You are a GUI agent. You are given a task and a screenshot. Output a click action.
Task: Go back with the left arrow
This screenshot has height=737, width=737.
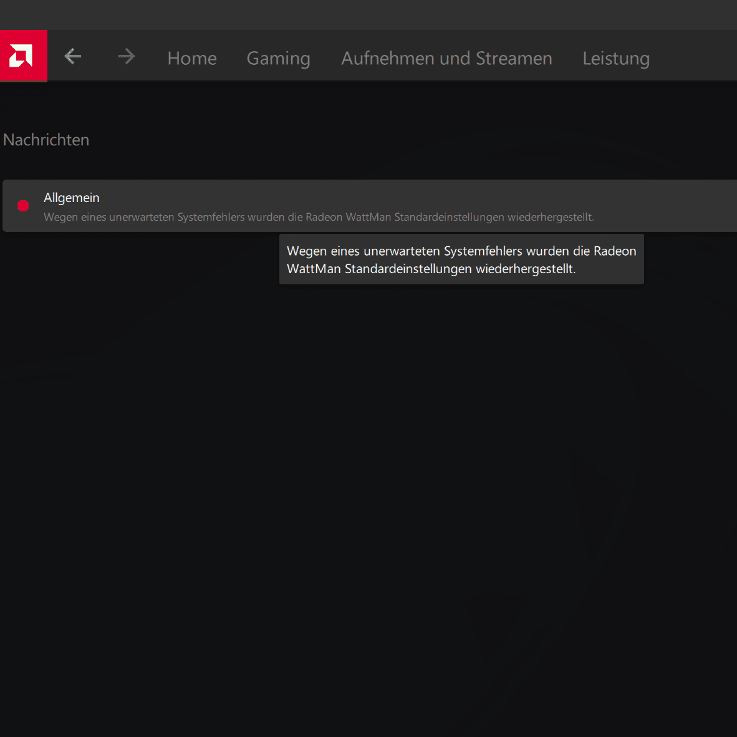click(73, 56)
